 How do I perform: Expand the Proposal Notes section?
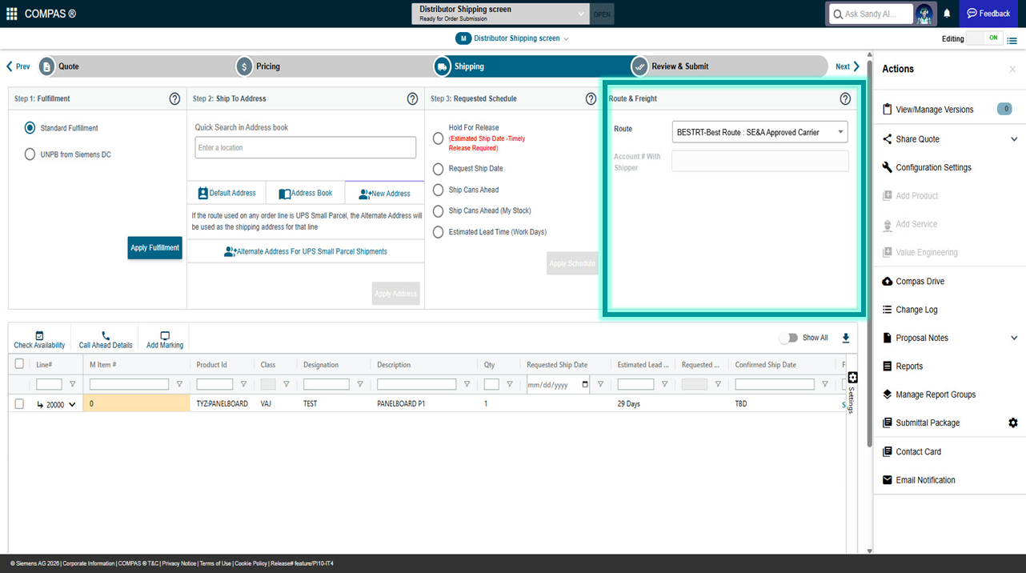pyautogui.click(x=1014, y=338)
